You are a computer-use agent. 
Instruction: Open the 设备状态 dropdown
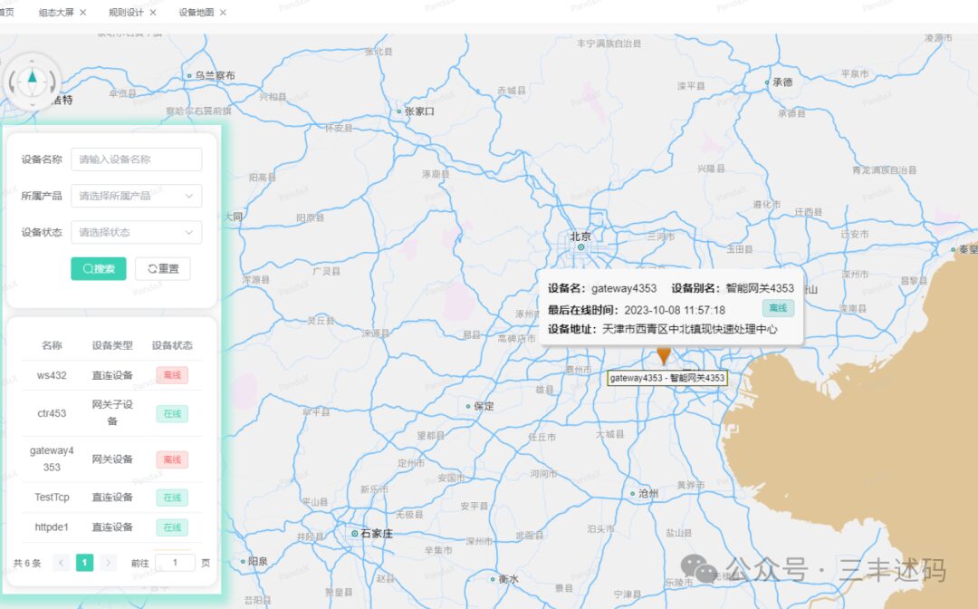coord(137,232)
